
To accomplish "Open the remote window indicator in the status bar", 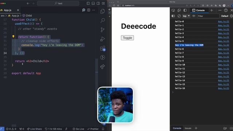I will [x=2, y=129].
